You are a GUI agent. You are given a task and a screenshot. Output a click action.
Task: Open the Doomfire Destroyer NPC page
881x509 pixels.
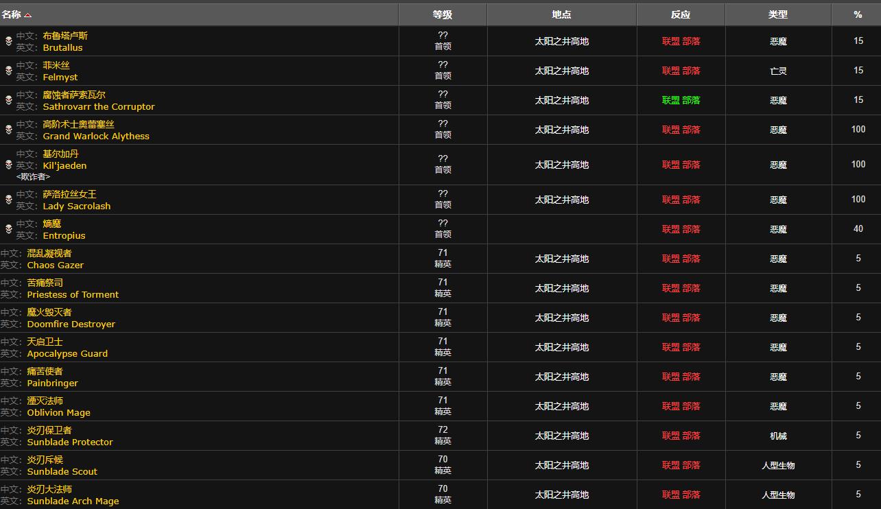[x=71, y=324]
